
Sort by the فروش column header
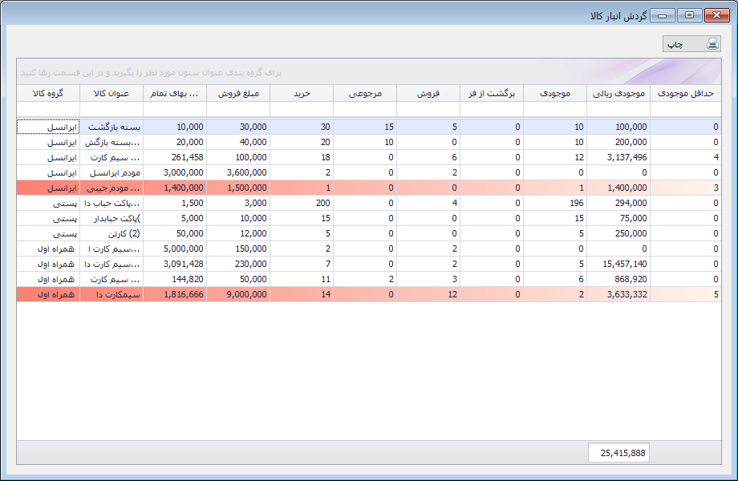click(x=428, y=93)
